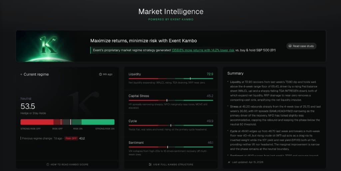Click the Summary heading
Screen dimensions: 341x171
[x=235, y=74]
